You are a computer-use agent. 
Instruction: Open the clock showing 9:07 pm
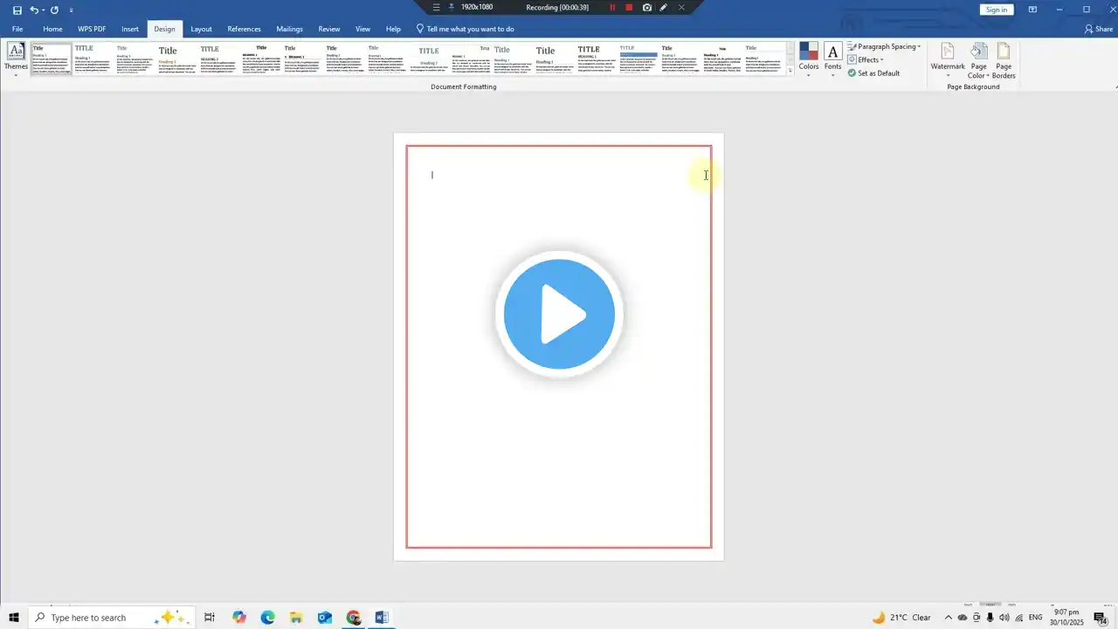pos(1067,618)
